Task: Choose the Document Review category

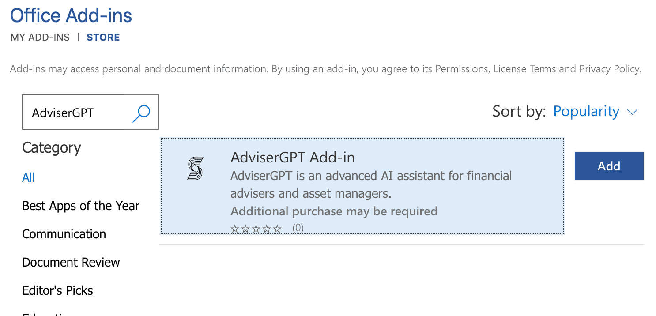Action: (71, 262)
